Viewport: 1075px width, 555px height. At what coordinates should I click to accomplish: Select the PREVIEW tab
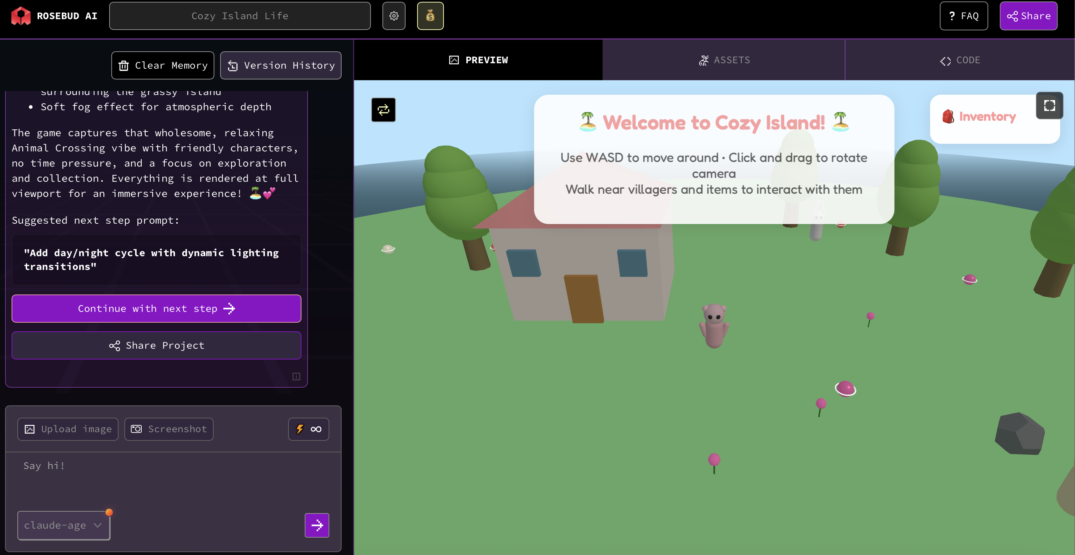pyautogui.click(x=478, y=60)
